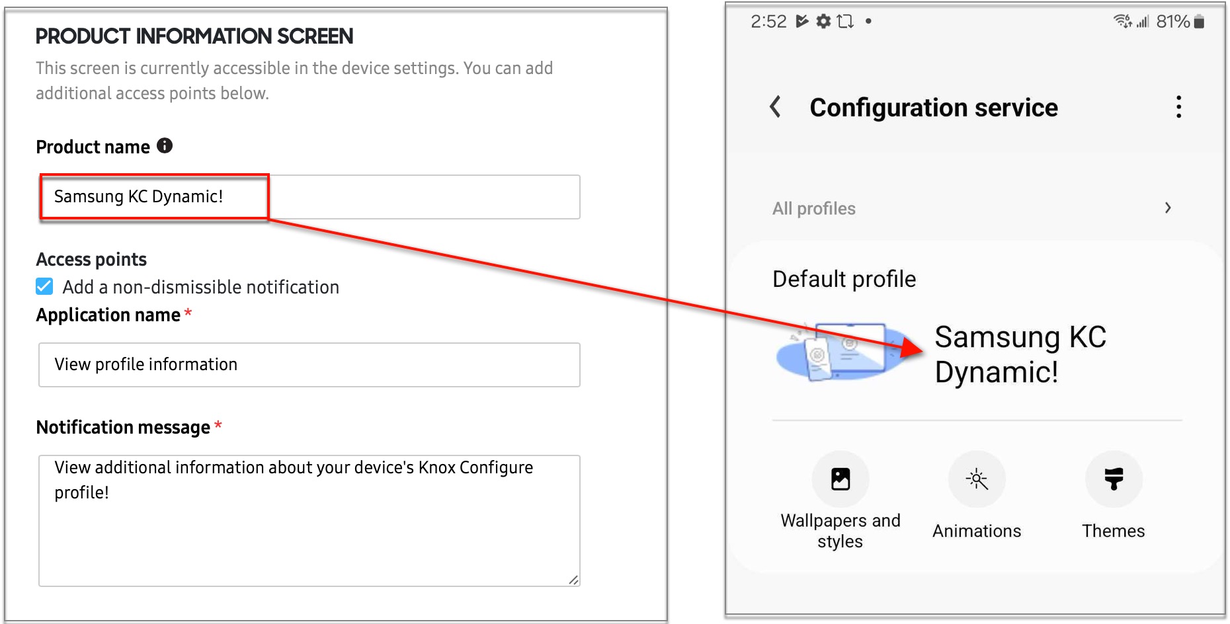
Task: Click the Application name text field
Action: pos(308,364)
